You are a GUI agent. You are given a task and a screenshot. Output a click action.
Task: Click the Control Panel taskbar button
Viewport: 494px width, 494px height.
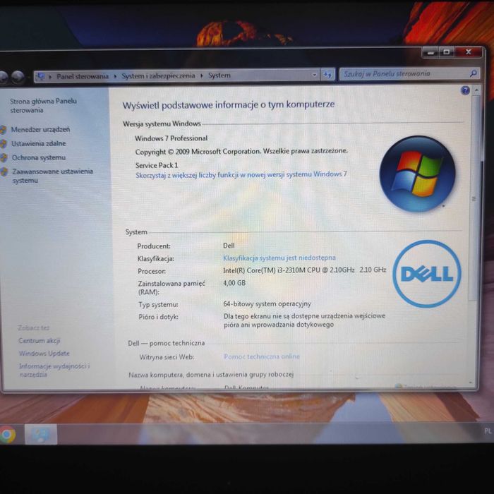click(x=41, y=434)
